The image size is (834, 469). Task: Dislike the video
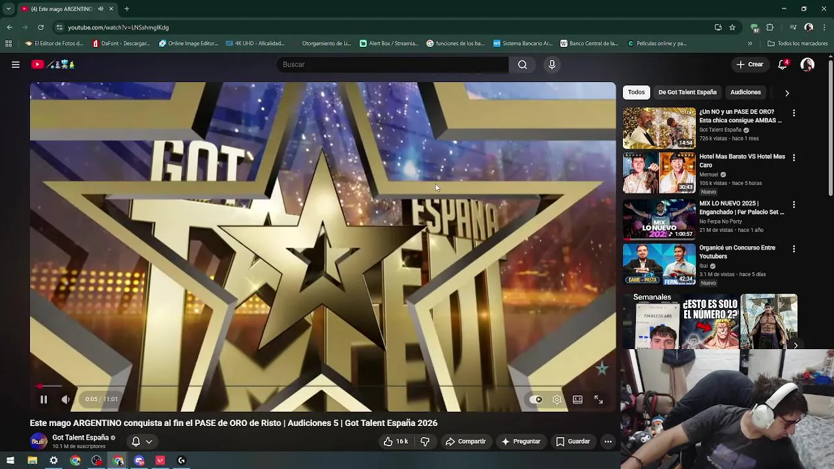[425, 441]
